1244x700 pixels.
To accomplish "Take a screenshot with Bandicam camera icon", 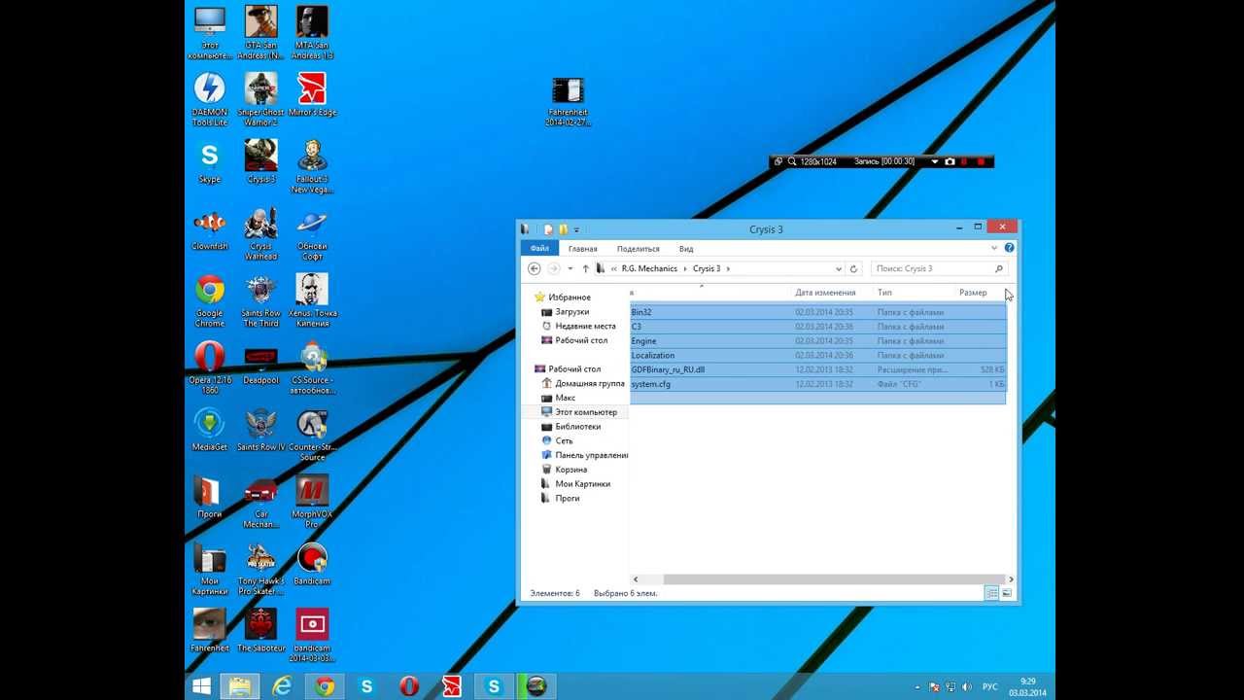I will coord(950,161).
